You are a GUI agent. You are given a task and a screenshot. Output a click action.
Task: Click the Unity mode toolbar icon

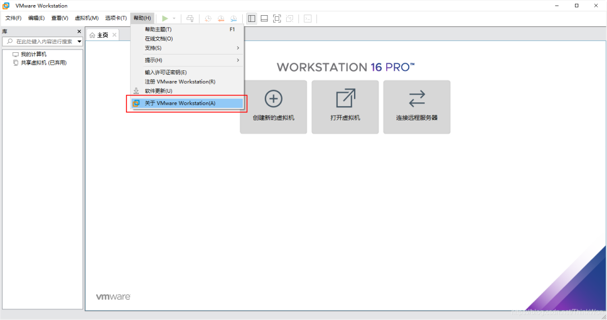click(x=289, y=18)
